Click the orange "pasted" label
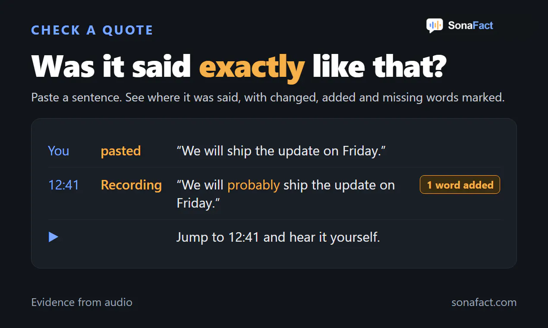Screen dimensions: 548x328 point(121,151)
